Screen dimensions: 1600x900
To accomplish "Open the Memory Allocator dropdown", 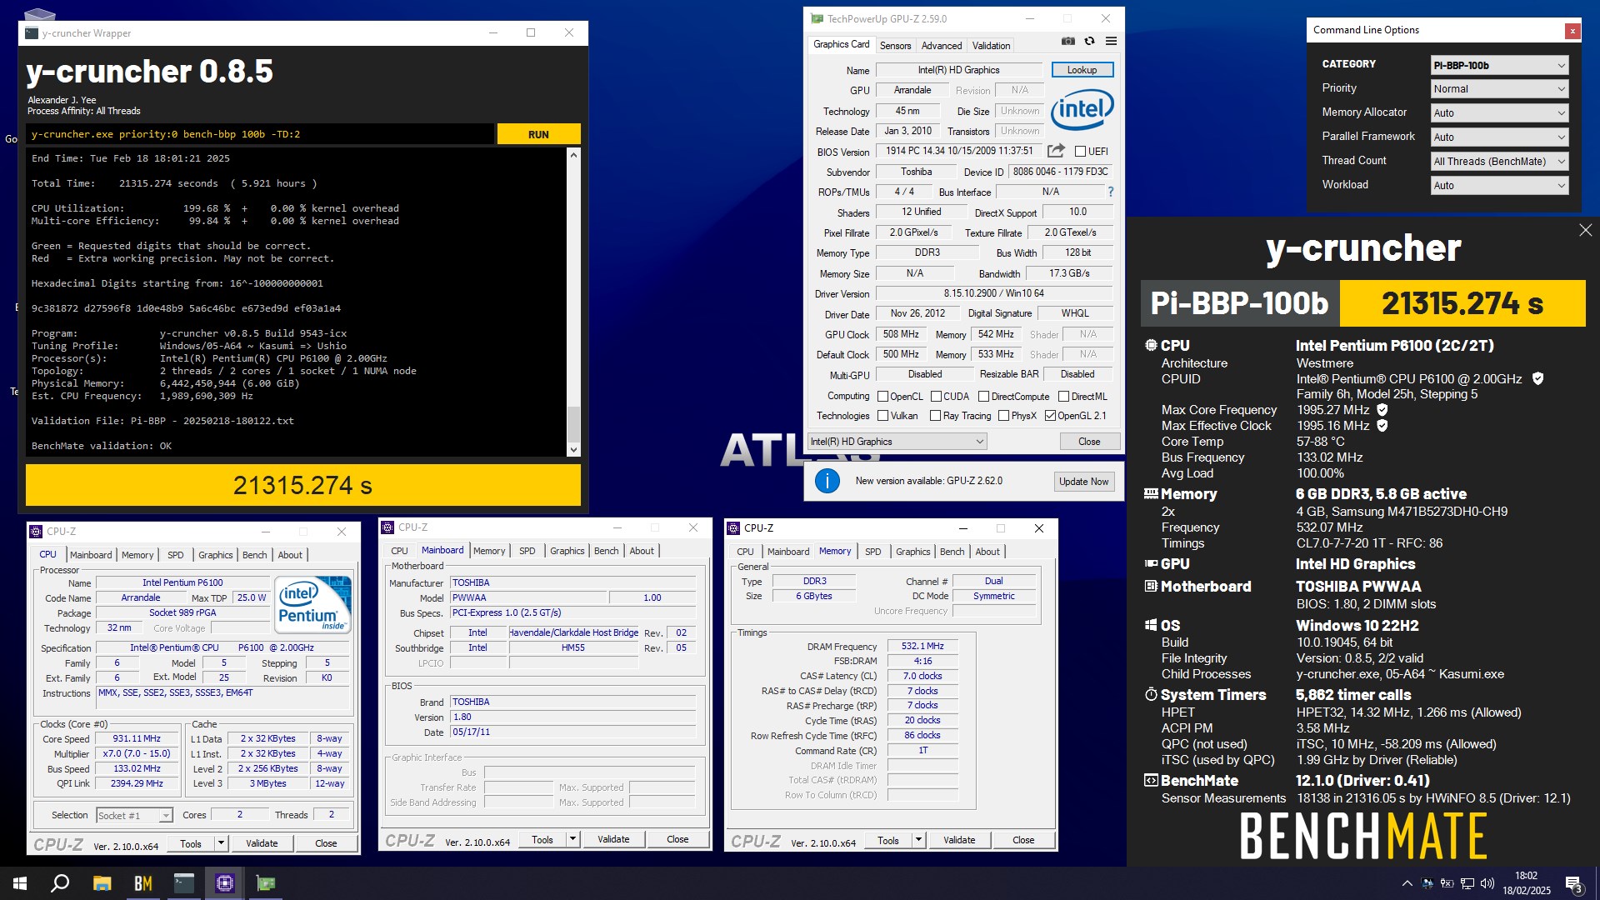I will (1499, 113).
